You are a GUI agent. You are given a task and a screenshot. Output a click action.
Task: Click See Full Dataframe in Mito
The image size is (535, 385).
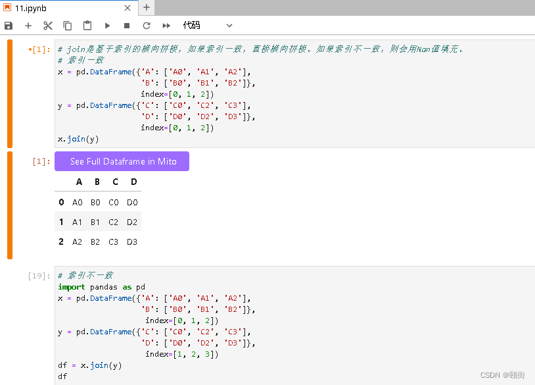pos(122,161)
